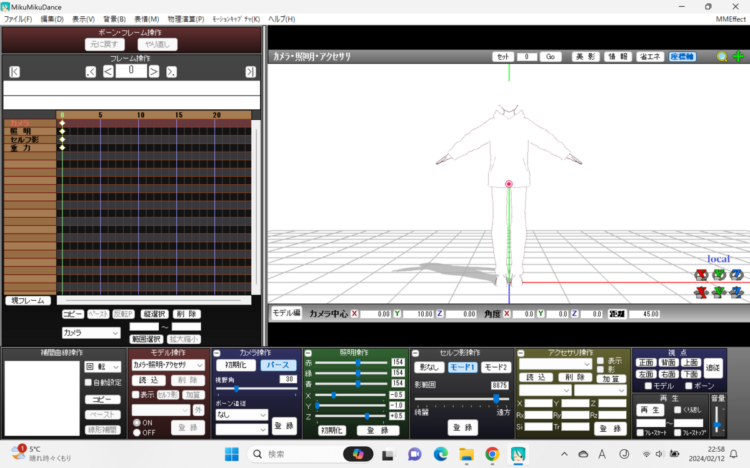Click the local Z move icon
Screen dimensions: 750x468
click(736, 292)
